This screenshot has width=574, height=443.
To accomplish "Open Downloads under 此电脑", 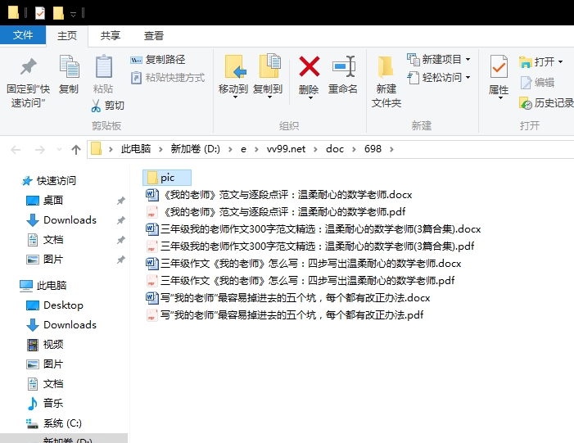I will (x=61, y=325).
